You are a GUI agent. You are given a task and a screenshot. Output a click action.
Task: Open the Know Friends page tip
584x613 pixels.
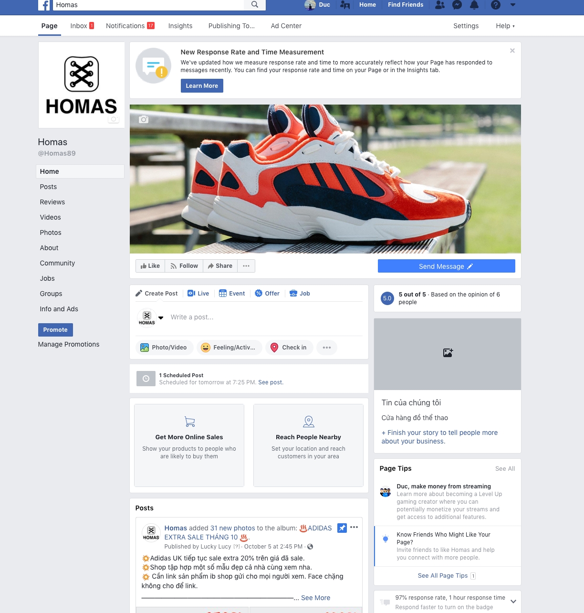[448, 546]
